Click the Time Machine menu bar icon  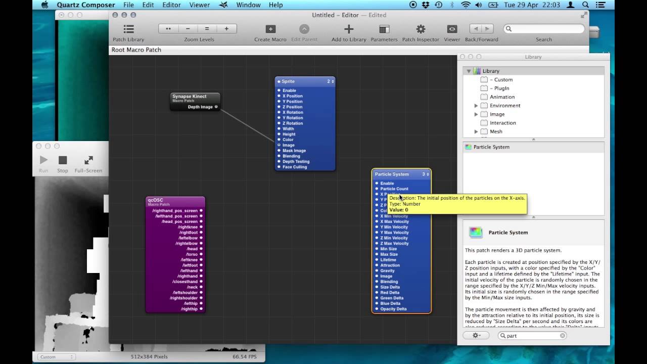(438, 5)
